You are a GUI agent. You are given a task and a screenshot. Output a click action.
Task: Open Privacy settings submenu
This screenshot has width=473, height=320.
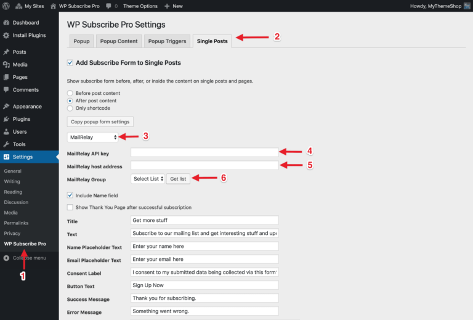click(x=12, y=233)
